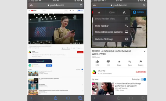Subscribe to the ohAFRO channel
Image resolution: width=166 pixels, height=101 pixels.
click(141, 72)
